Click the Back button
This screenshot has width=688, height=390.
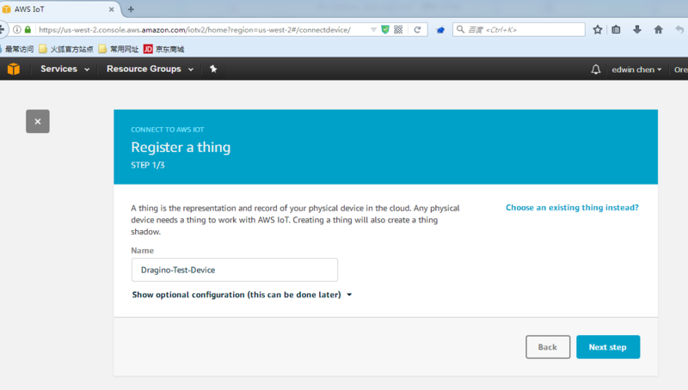click(x=548, y=347)
